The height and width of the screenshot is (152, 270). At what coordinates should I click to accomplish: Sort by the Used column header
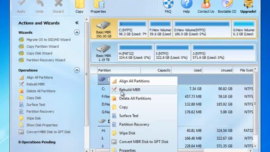pyautogui.click(x=187, y=71)
